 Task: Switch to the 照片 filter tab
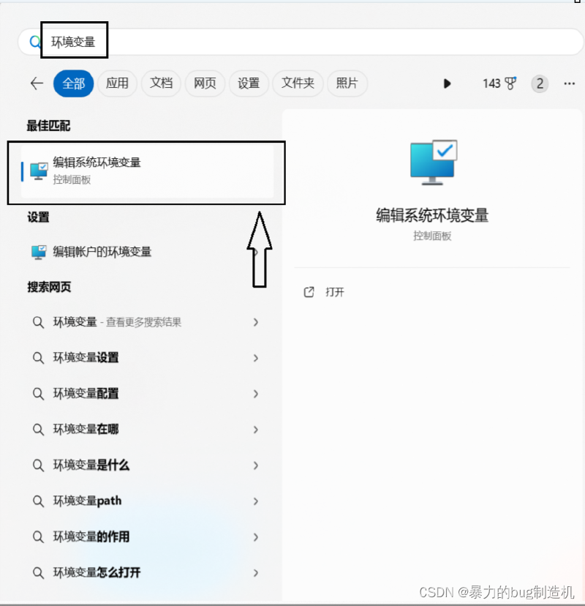coord(347,83)
